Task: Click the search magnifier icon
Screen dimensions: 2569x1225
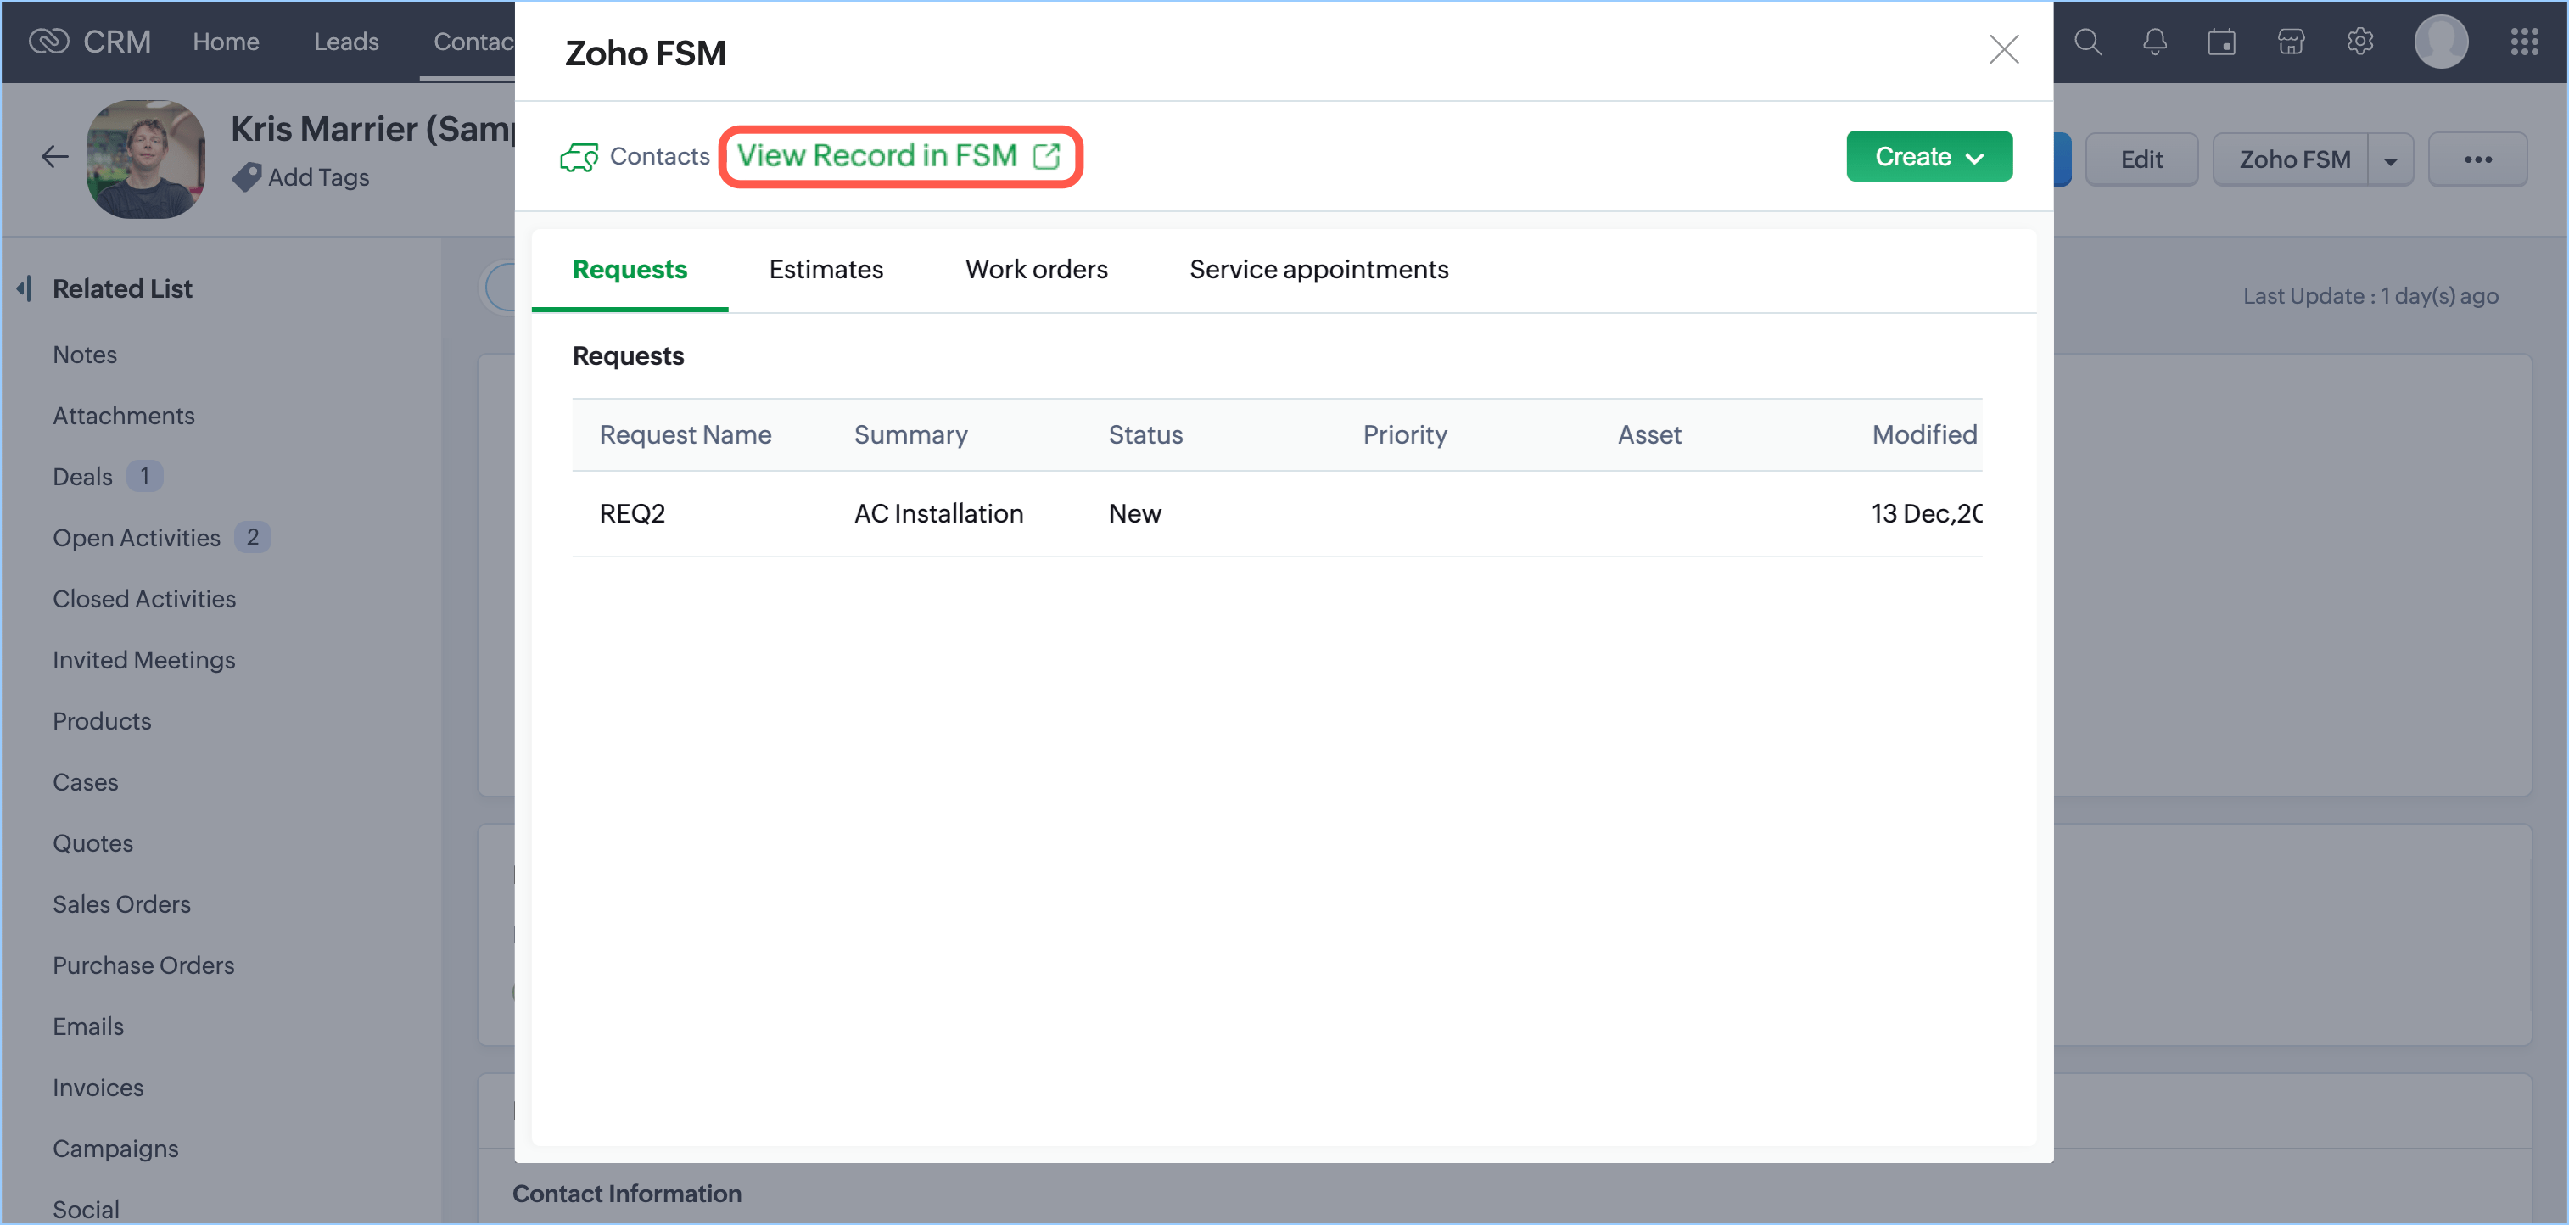Action: (2087, 42)
